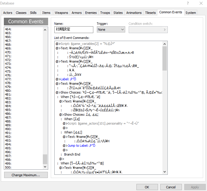Click event commands scroll up arrow
This screenshot has width=207, height=191.
point(164,44)
